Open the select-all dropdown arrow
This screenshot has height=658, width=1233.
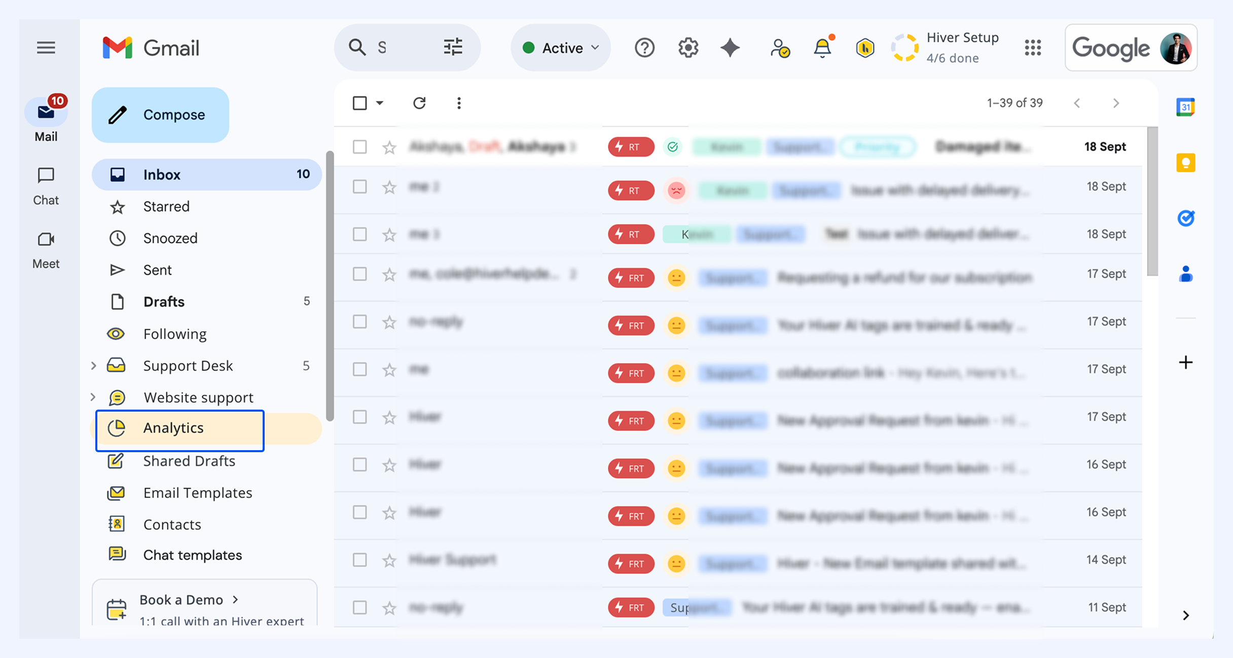tap(379, 103)
